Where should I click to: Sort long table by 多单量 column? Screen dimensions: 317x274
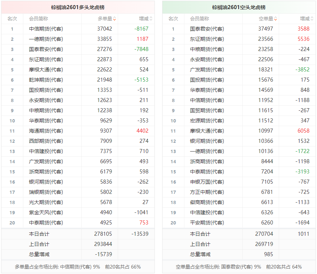[x=107, y=19]
